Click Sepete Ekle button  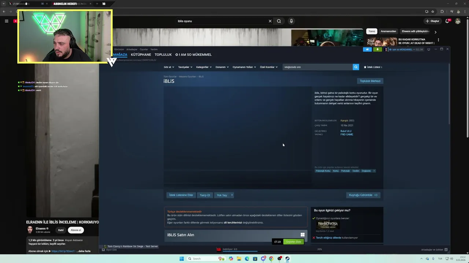[x=293, y=242]
